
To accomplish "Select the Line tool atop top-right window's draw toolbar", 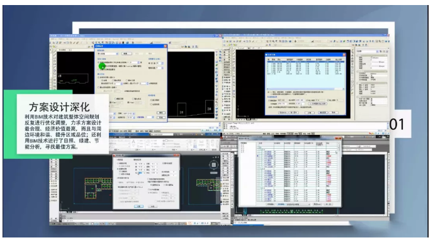I will point(233,50).
